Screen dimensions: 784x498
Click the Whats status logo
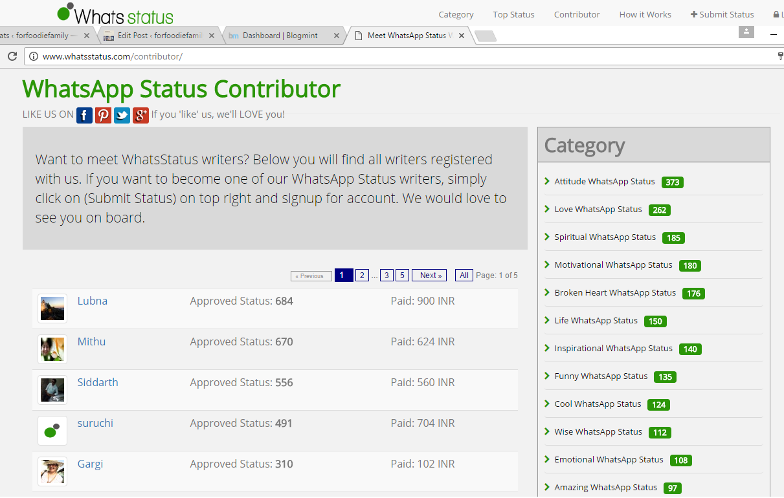click(x=115, y=14)
